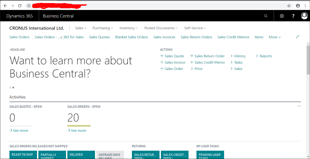Expand the Tasks actions group
This screenshot has height=159, width=310.
pos(236,62)
